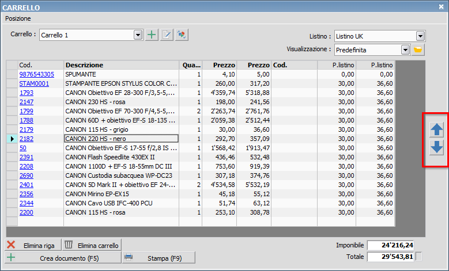Select CANON 1100D + EF-S 18-55mm cell
This screenshot has height=271, width=449.
[122, 166]
